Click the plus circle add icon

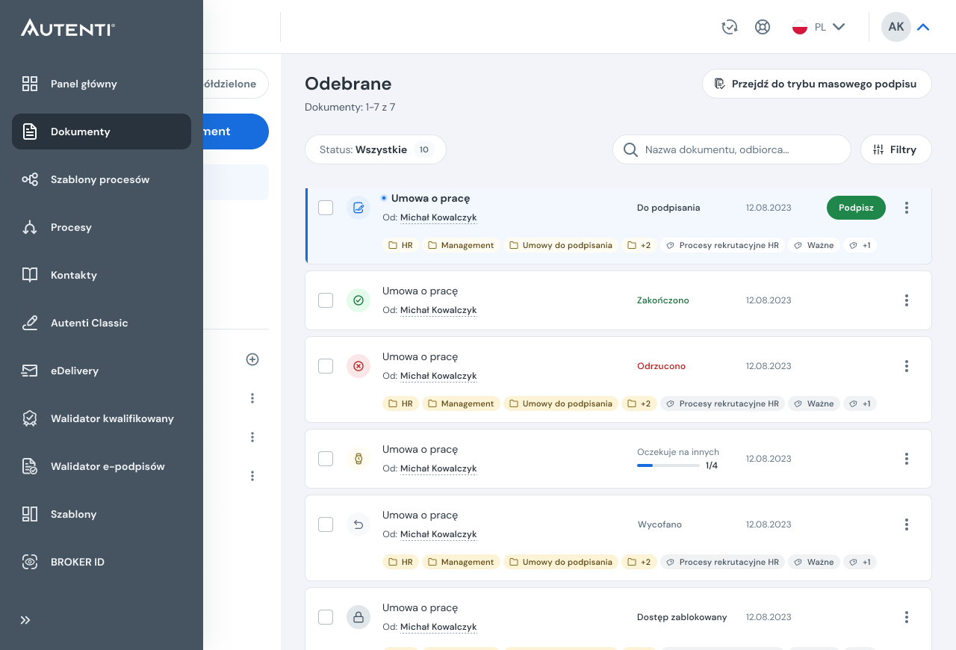coord(252,359)
